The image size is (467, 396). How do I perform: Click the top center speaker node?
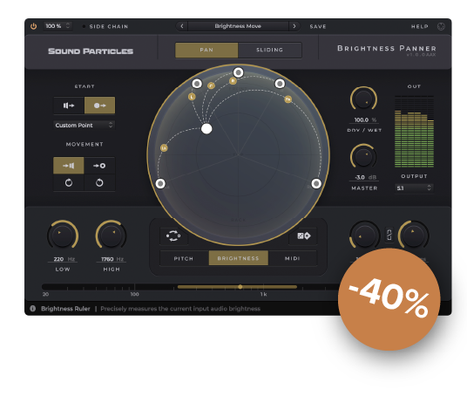click(x=238, y=72)
